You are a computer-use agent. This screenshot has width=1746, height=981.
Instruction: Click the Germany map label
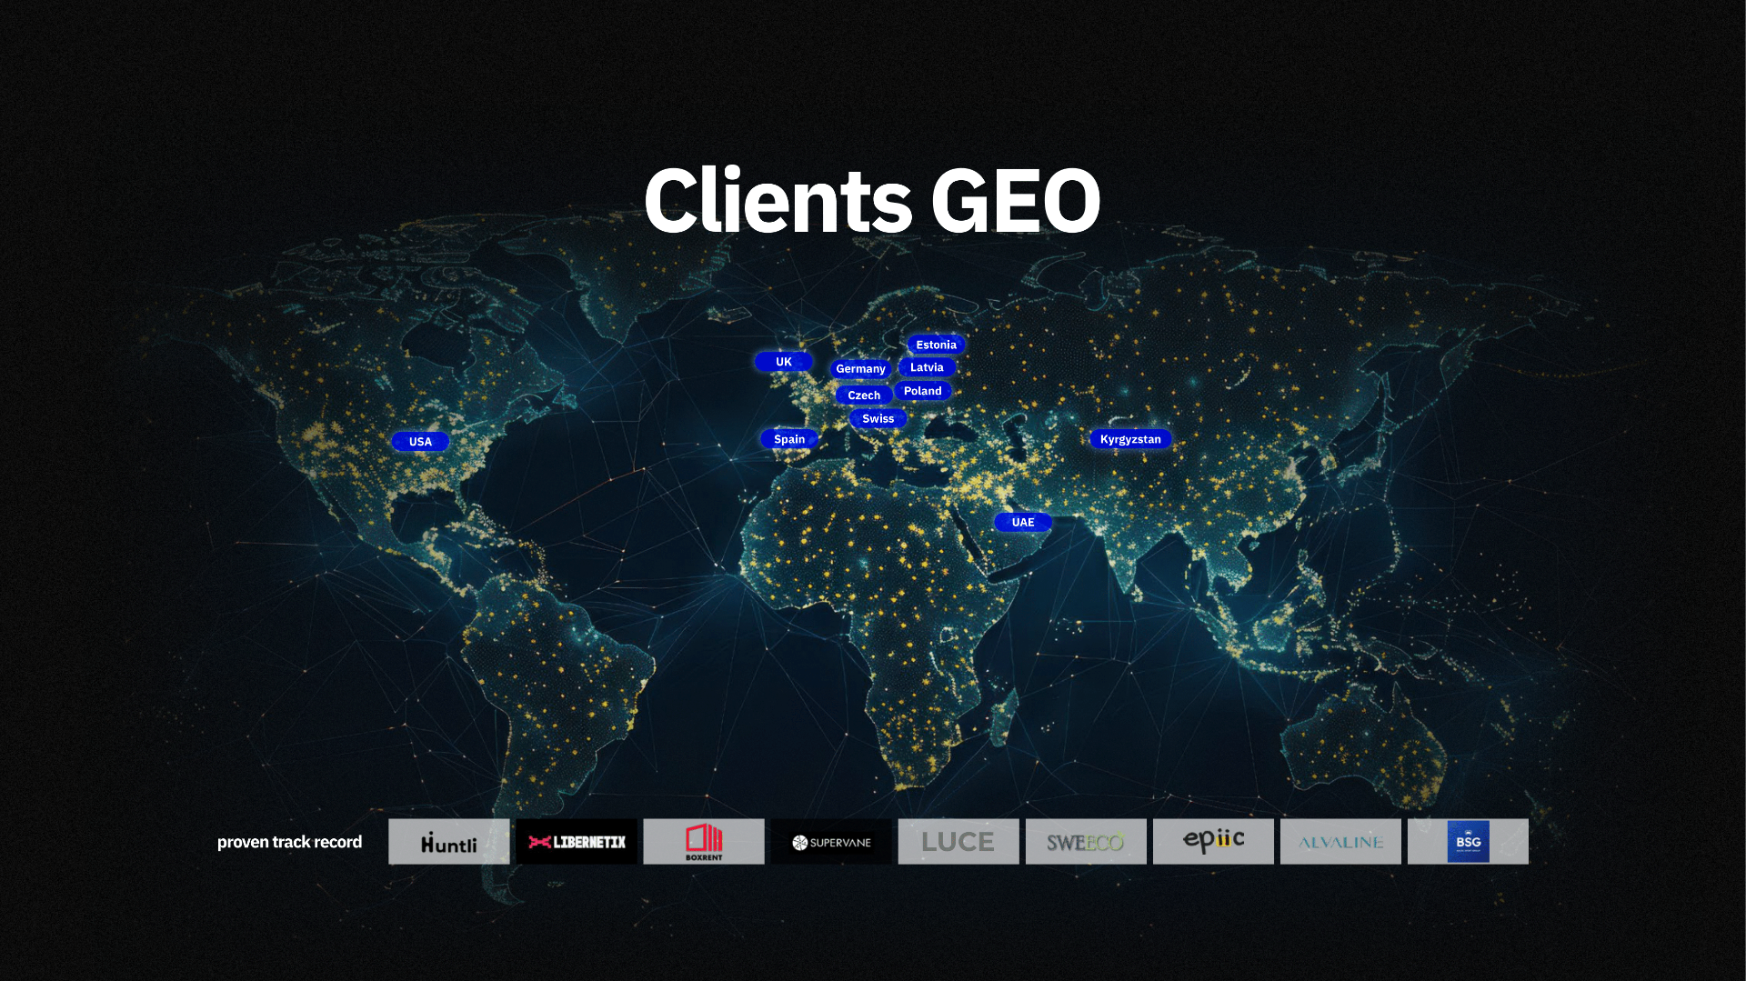pyautogui.click(x=860, y=369)
